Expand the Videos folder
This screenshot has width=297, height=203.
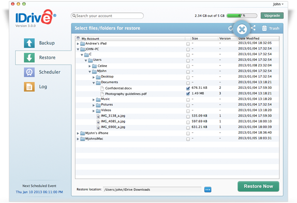(94, 111)
